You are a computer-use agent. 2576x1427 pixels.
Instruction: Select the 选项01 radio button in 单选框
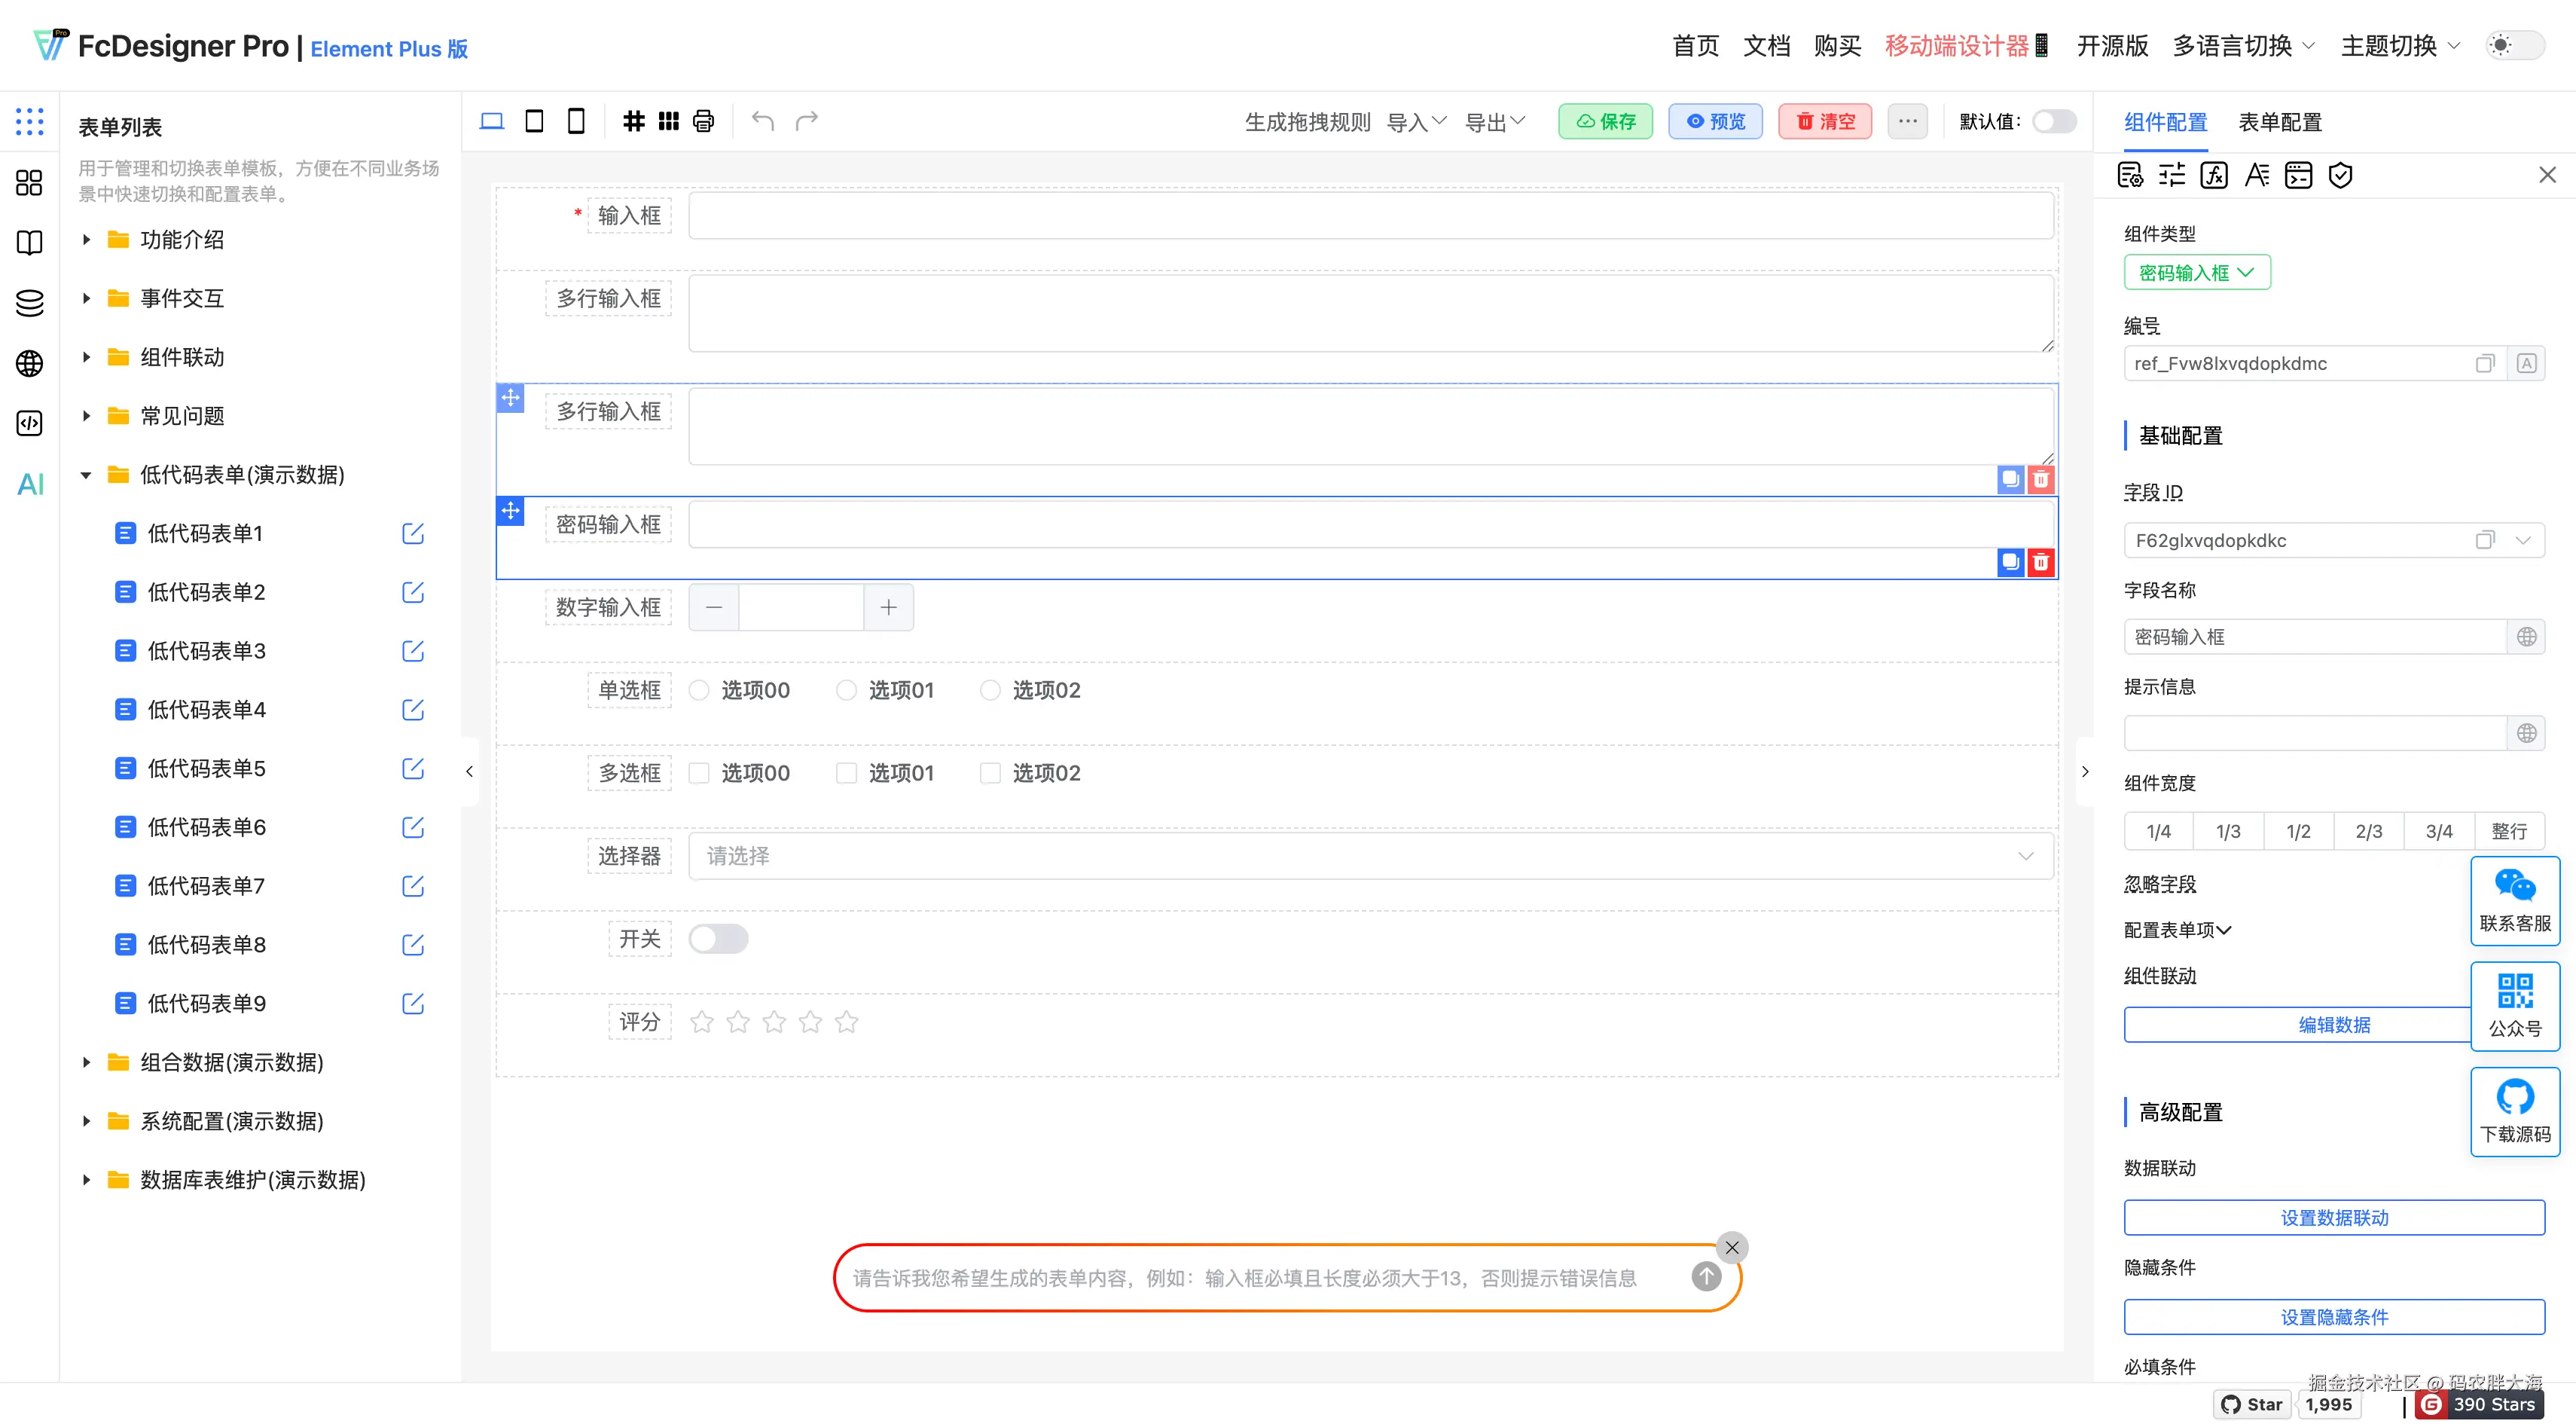tap(846, 690)
